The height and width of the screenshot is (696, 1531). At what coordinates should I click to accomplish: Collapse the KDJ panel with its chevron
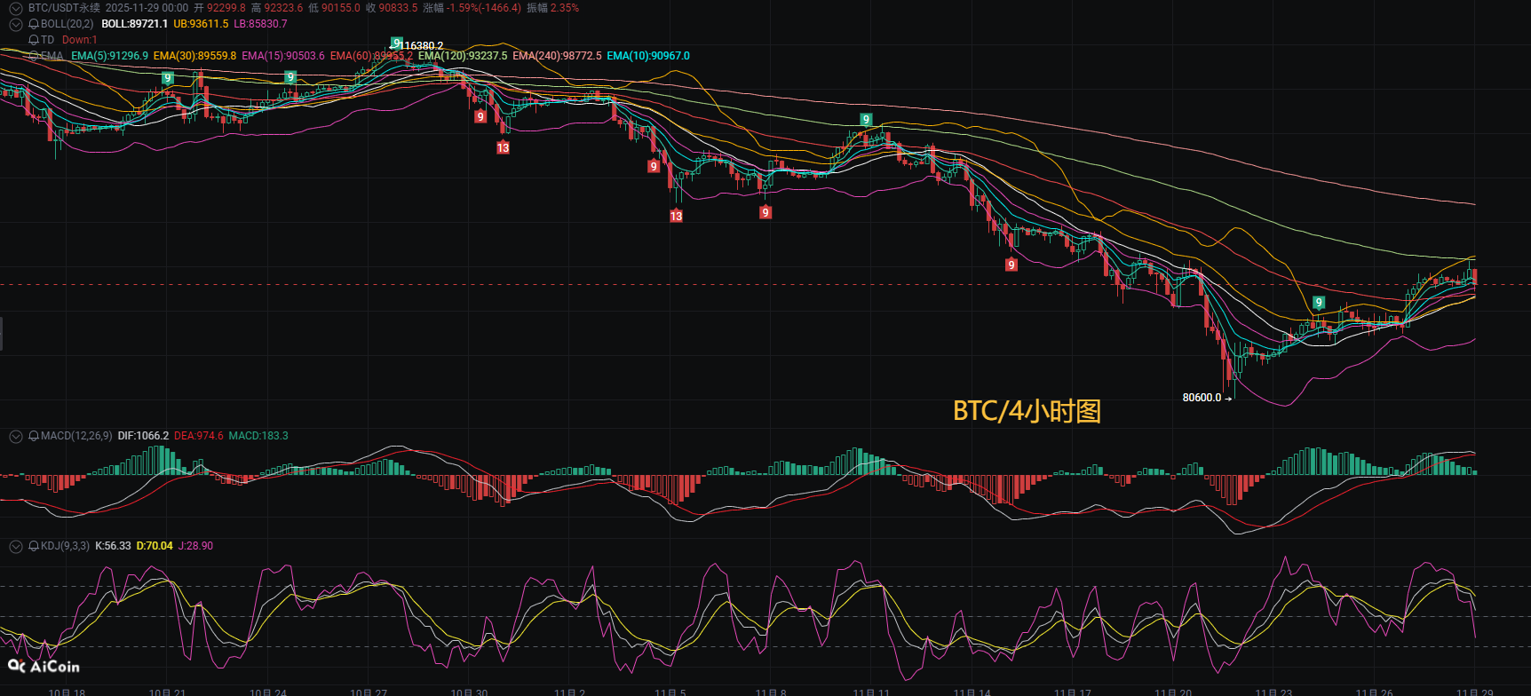coord(15,546)
